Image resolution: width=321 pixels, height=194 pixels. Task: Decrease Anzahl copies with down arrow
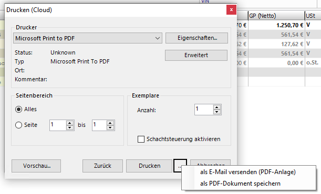pos(217,112)
